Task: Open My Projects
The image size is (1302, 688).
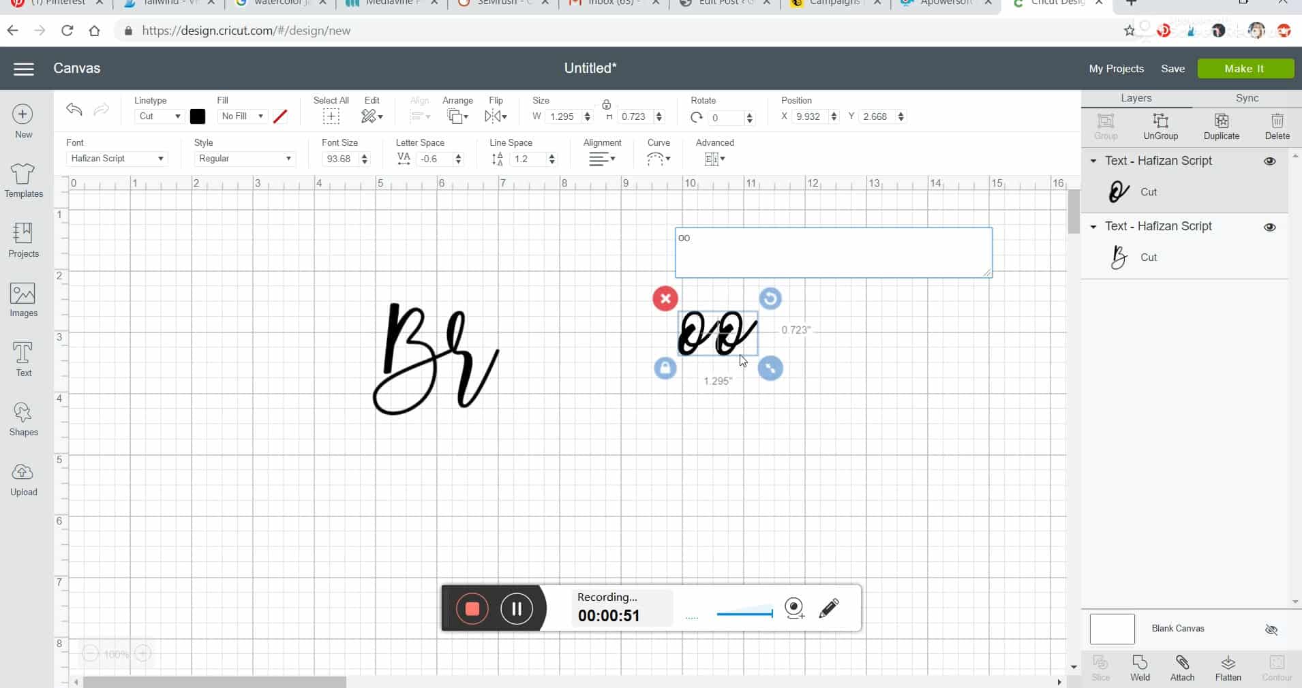Action: pyautogui.click(x=1116, y=69)
